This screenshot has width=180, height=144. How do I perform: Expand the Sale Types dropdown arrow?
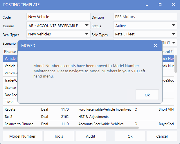174,34
